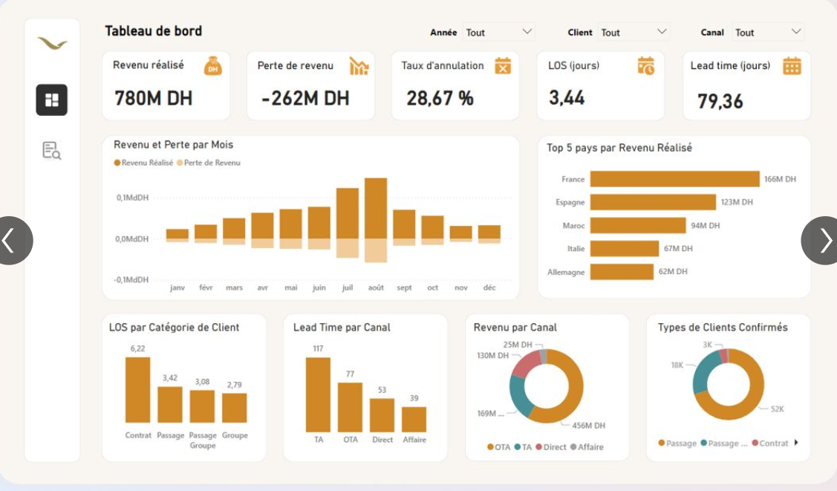Select the Contrat bar in LOS chart
Viewport: 837px width, 491px height.
[137, 390]
